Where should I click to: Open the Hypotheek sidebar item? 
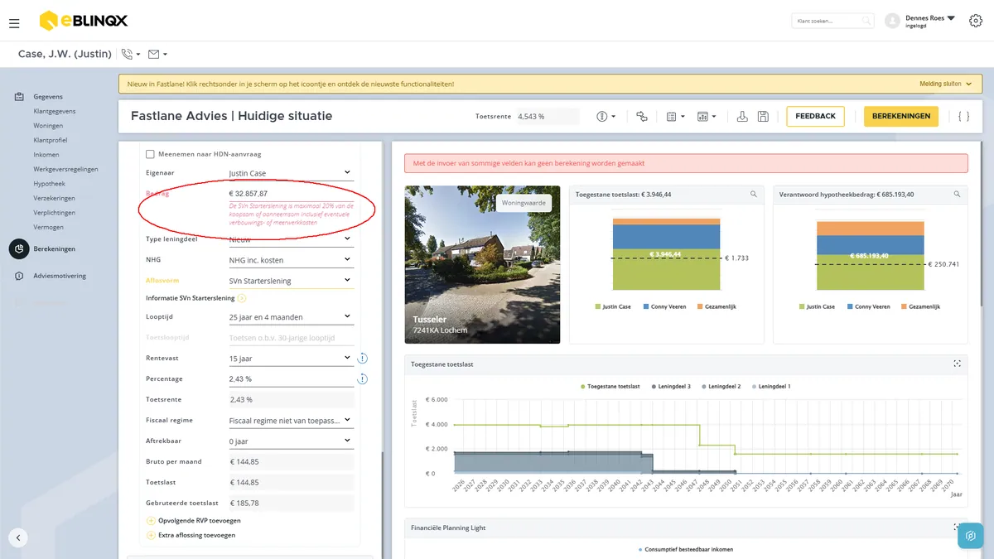click(x=50, y=184)
